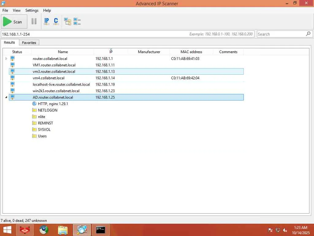
Task: Click the REMINST folder icon
Action: 34,123
